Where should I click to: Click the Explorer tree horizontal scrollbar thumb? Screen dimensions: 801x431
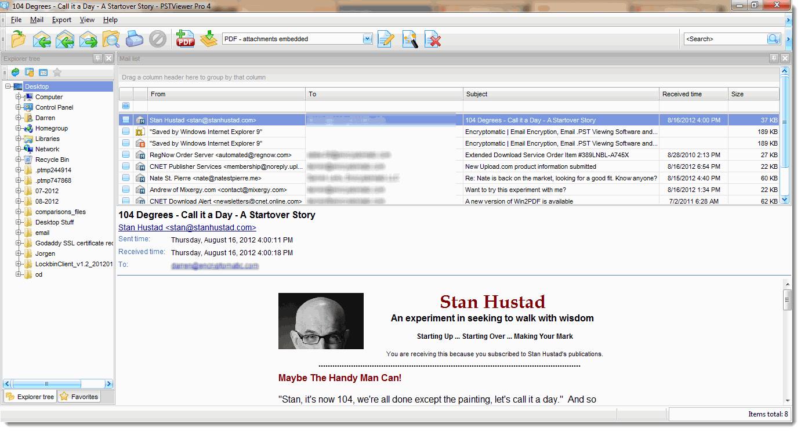coord(47,383)
